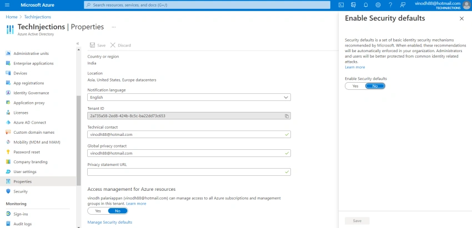Click the Enterprise applications icon
The height and width of the screenshot is (228, 472).
8,63
